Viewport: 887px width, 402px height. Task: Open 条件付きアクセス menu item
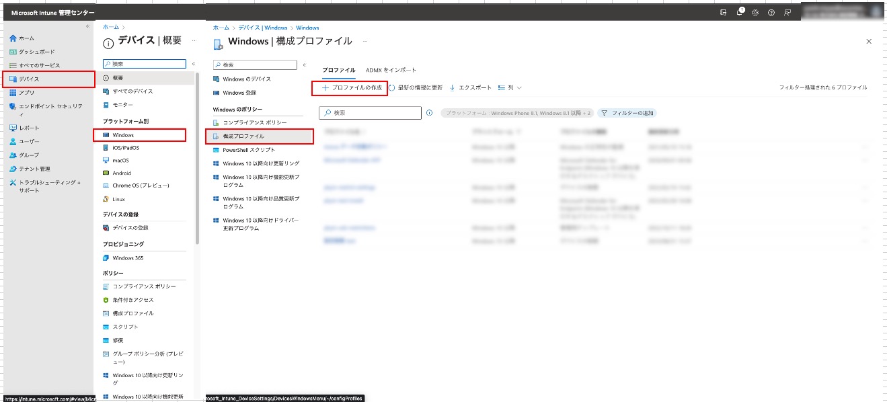tap(128, 300)
